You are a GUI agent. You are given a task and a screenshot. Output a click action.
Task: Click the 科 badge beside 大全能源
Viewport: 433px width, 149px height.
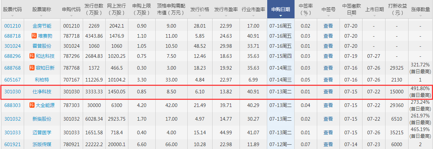pyautogui.click(x=32, y=105)
